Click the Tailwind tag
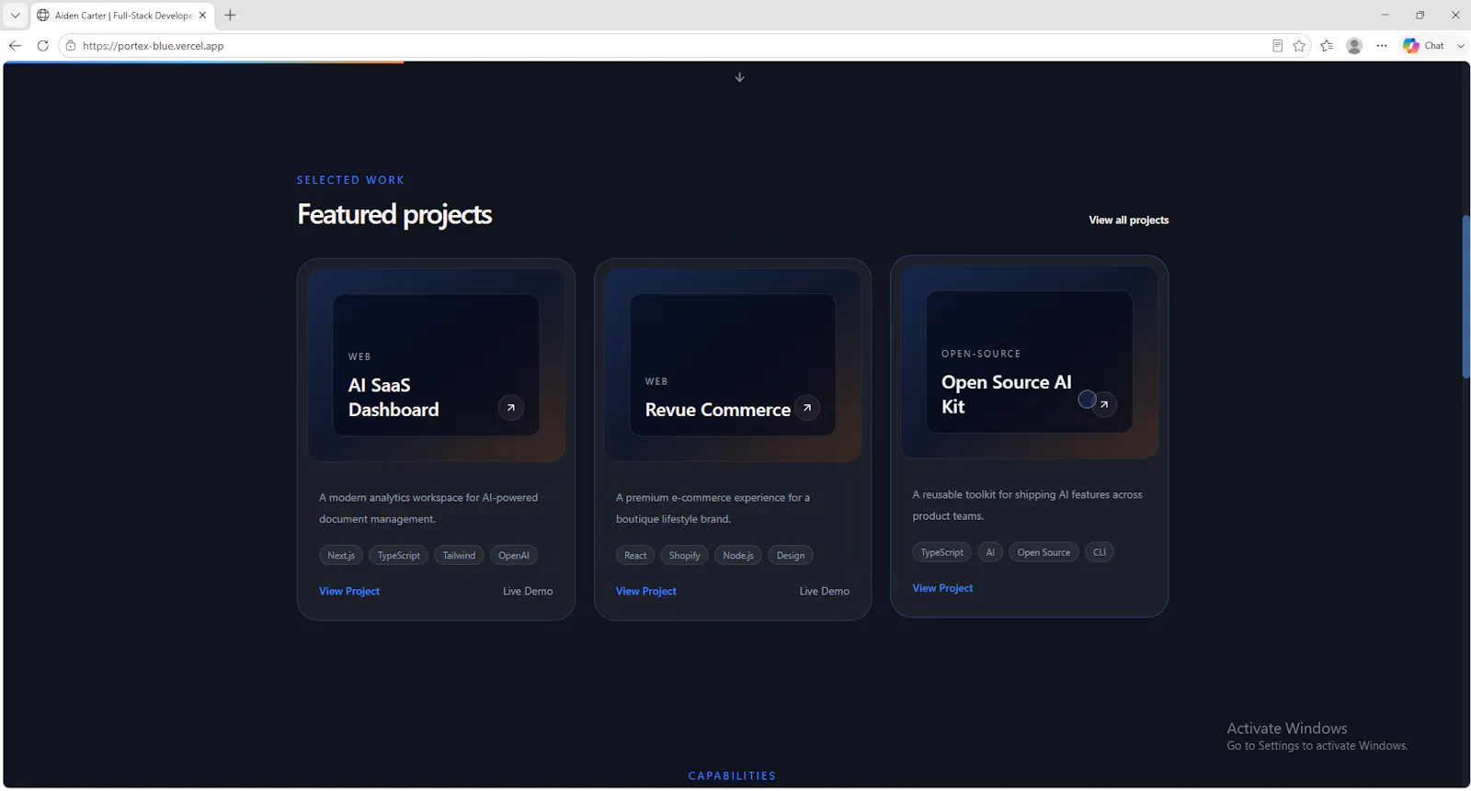 pos(459,555)
